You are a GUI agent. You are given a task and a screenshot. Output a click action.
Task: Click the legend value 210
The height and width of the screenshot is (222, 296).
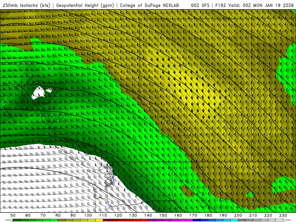(x=253, y=215)
